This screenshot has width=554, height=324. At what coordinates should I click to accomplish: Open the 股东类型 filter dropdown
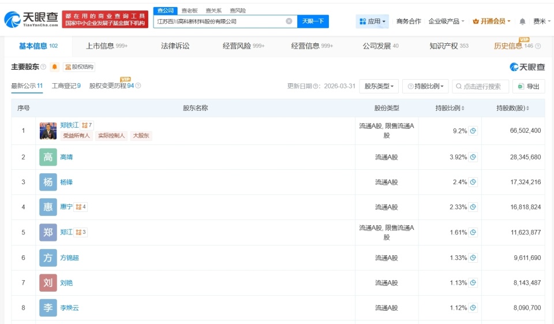(x=379, y=86)
